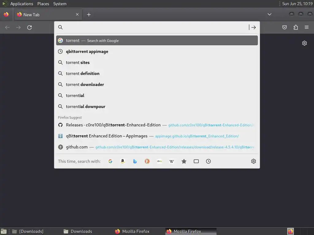Switch to active Mozilla Firefox taskbar window
Screen dimensions: 314x235
[191, 231]
